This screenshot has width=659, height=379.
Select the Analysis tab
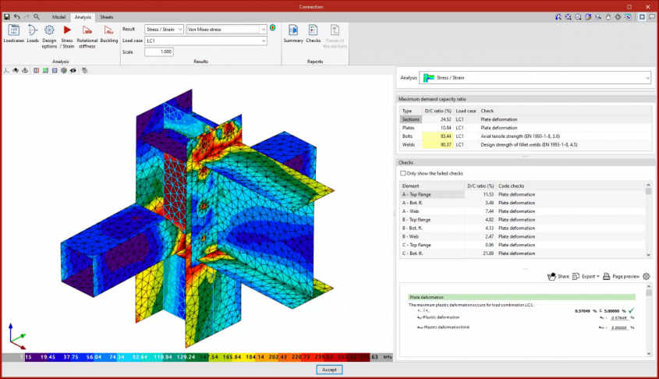(x=83, y=17)
